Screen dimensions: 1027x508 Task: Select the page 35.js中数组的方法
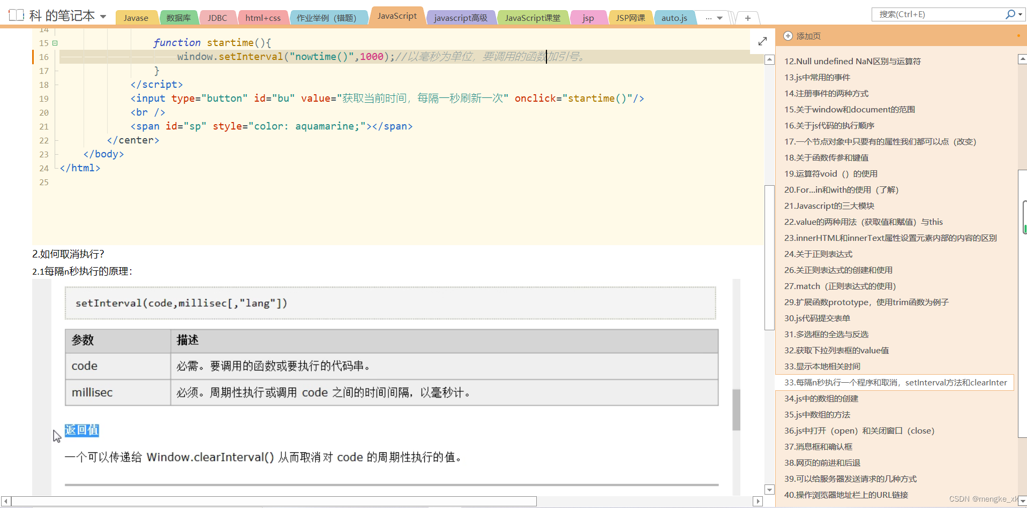(x=816, y=414)
